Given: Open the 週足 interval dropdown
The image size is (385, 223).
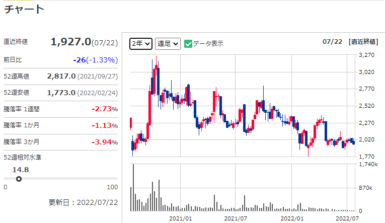Looking at the screenshot, I should [168, 44].
